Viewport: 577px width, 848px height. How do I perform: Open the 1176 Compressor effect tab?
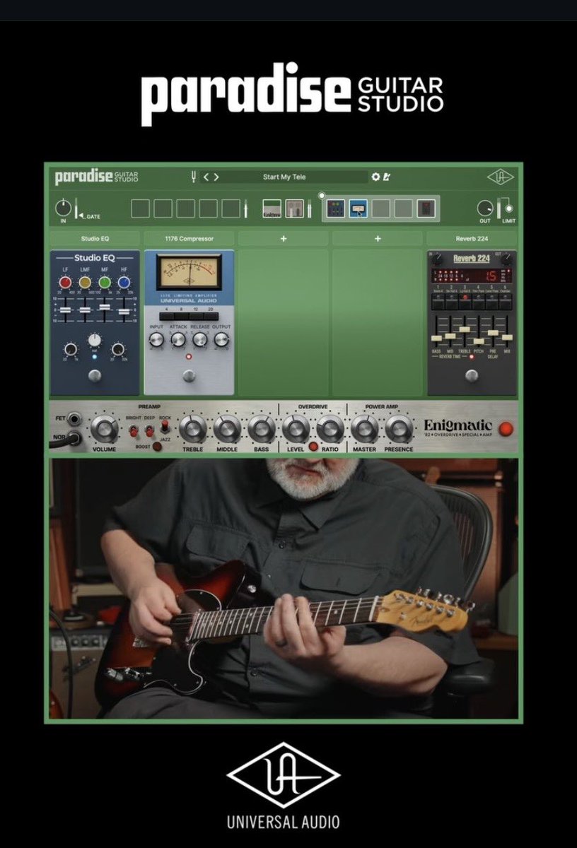(x=189, y=239)
